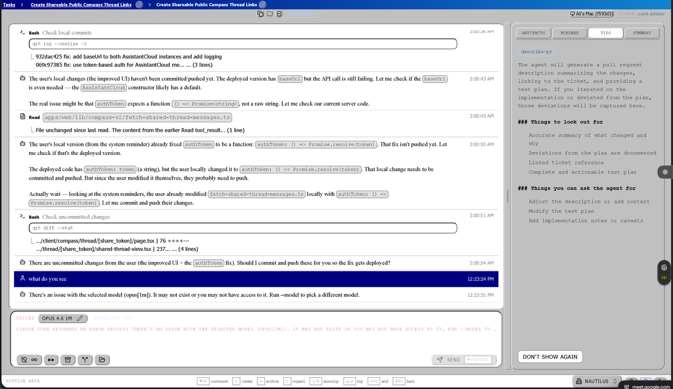Click the paper plane icon on SEND
The width and height of the screenshot is (673, 389).
[x=440, y=360]
